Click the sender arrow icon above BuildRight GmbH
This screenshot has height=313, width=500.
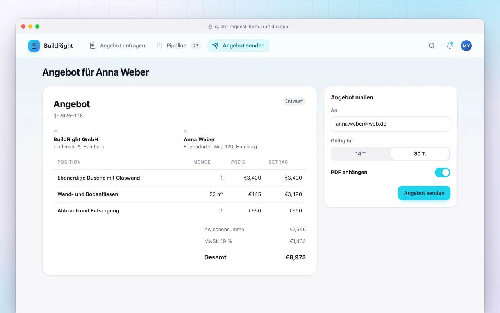click(x=55, y=131)
